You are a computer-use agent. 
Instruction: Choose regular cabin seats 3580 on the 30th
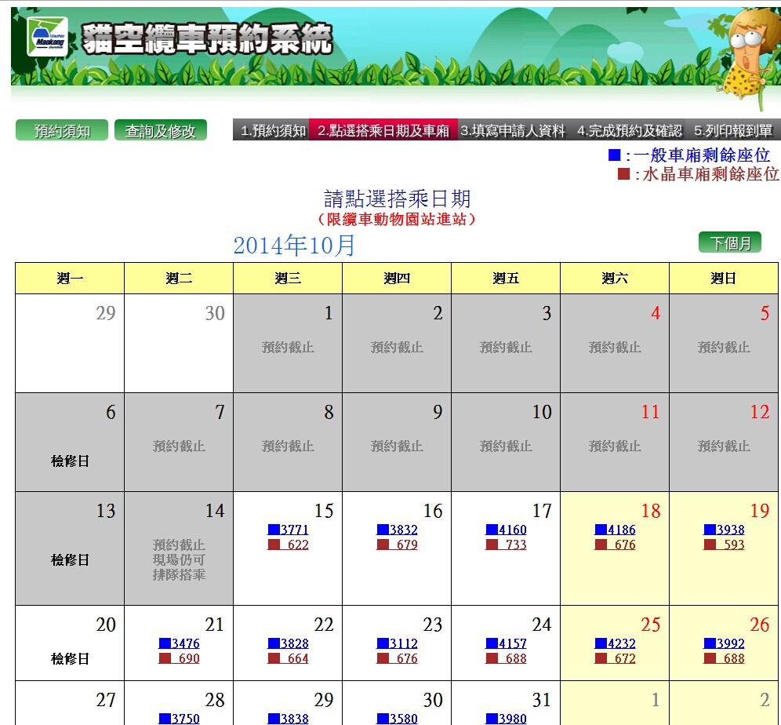pos(397,719)
